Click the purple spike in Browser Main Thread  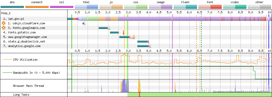(x=124, y=86)
